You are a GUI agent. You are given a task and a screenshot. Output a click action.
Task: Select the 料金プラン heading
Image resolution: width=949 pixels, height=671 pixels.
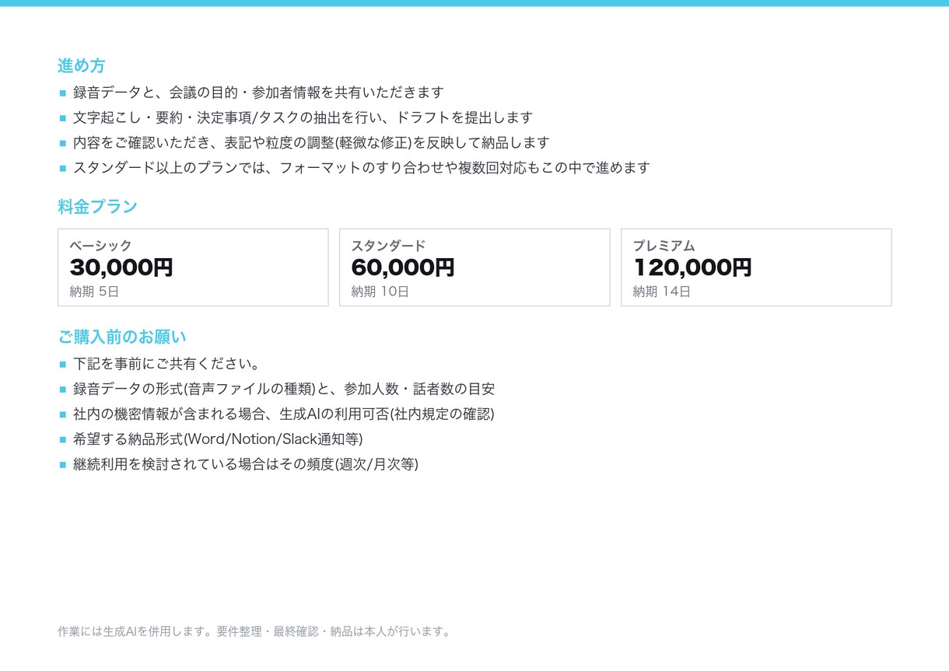[97, 207]
